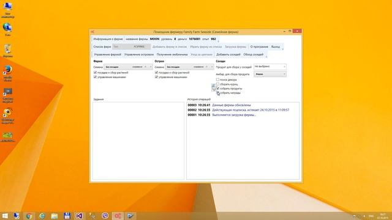
Task: Click 'Получение любимчика' menu item
Action: click(x=172, y=54)
